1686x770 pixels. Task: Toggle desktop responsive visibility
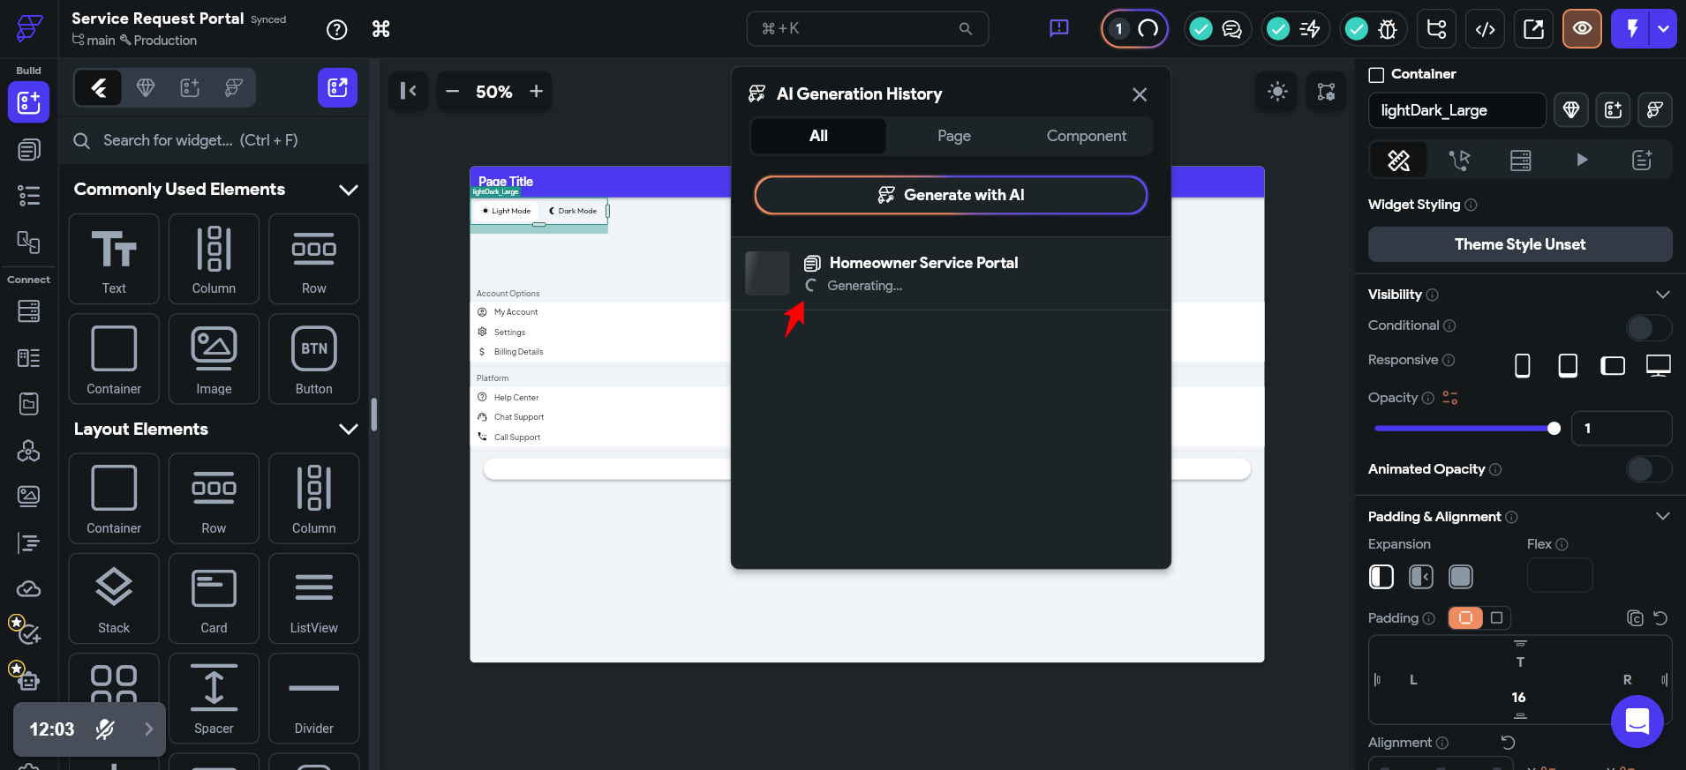point(1659,365)
